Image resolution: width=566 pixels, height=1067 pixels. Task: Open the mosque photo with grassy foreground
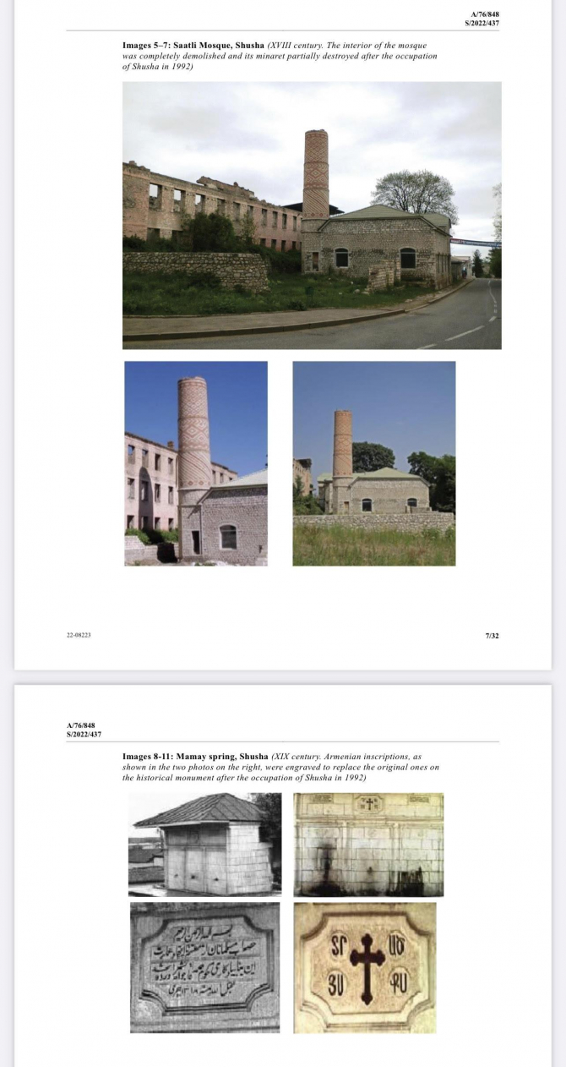[373, 463]
